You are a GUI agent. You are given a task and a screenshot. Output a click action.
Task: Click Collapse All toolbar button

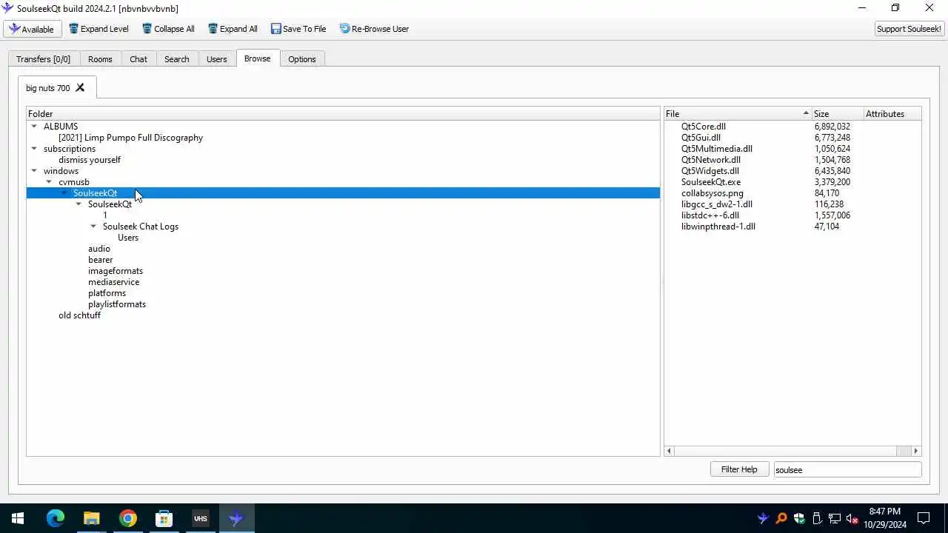coord(168,29)
